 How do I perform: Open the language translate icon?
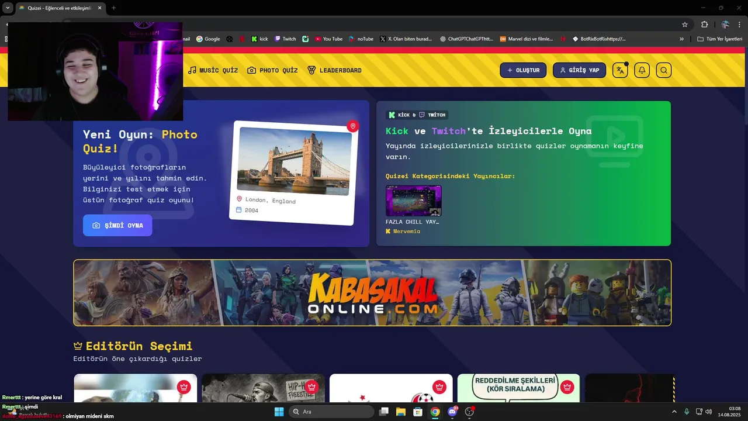pyautogui.click(x=620, y=70)
